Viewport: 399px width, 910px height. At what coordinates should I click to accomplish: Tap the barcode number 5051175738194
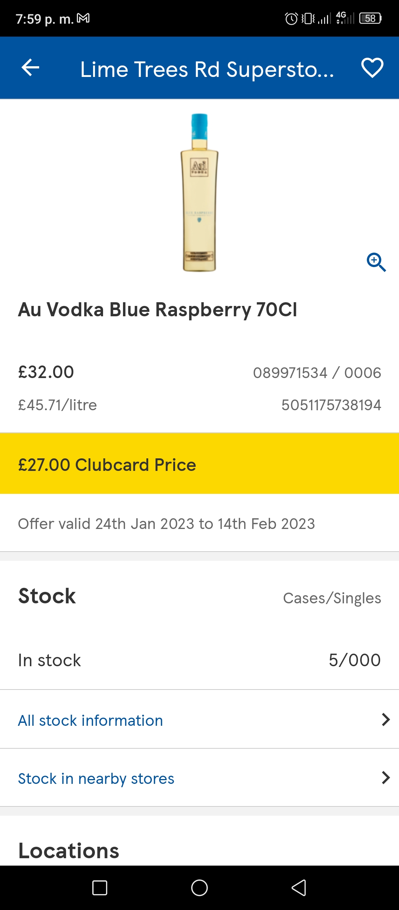tap(331, 405)
